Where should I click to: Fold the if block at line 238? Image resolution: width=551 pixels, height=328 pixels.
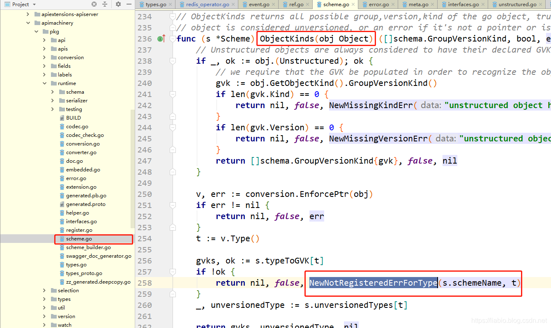173,61
